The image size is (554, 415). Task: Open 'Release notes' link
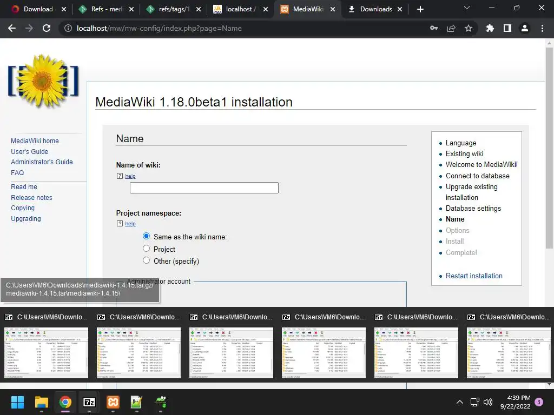(x=31, y=198)
